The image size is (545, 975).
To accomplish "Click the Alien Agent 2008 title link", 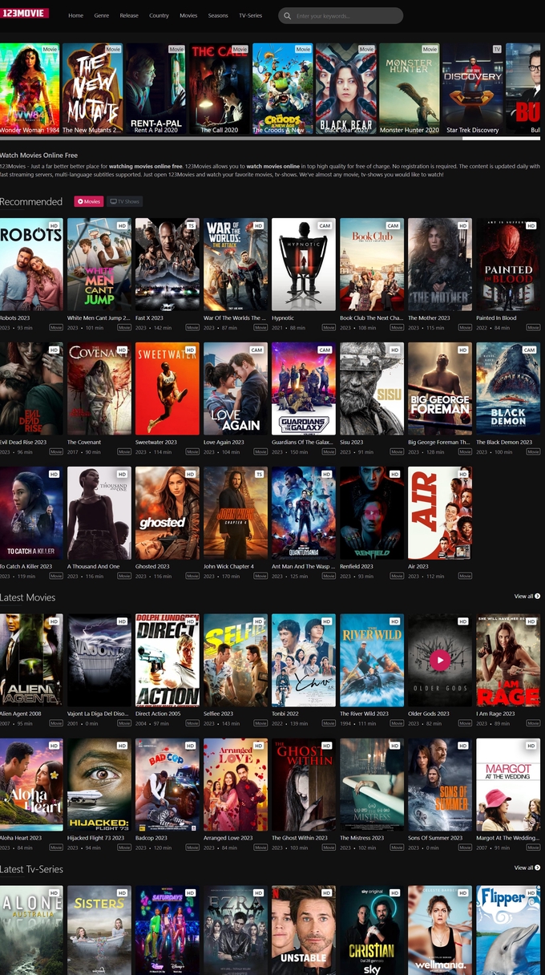I will coord(22,714).
